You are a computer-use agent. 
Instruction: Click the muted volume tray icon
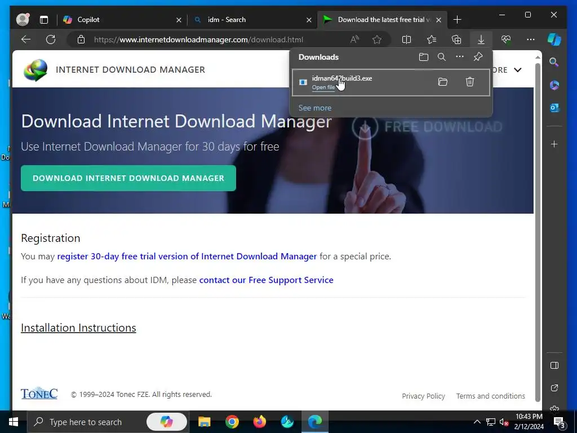[x=504, y=422]
